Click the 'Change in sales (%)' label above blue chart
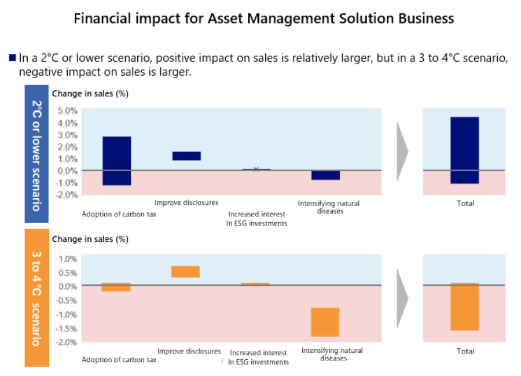 pyautogui.click(x=90, y=93)
